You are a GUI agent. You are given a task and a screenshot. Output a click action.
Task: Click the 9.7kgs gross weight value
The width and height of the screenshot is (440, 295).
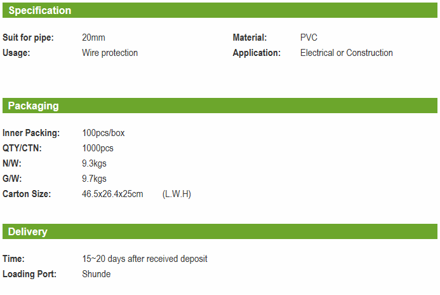click(x=95, y=179)
